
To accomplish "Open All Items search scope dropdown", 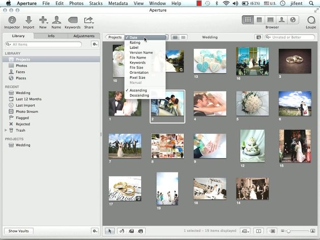I will click(8, 44).
